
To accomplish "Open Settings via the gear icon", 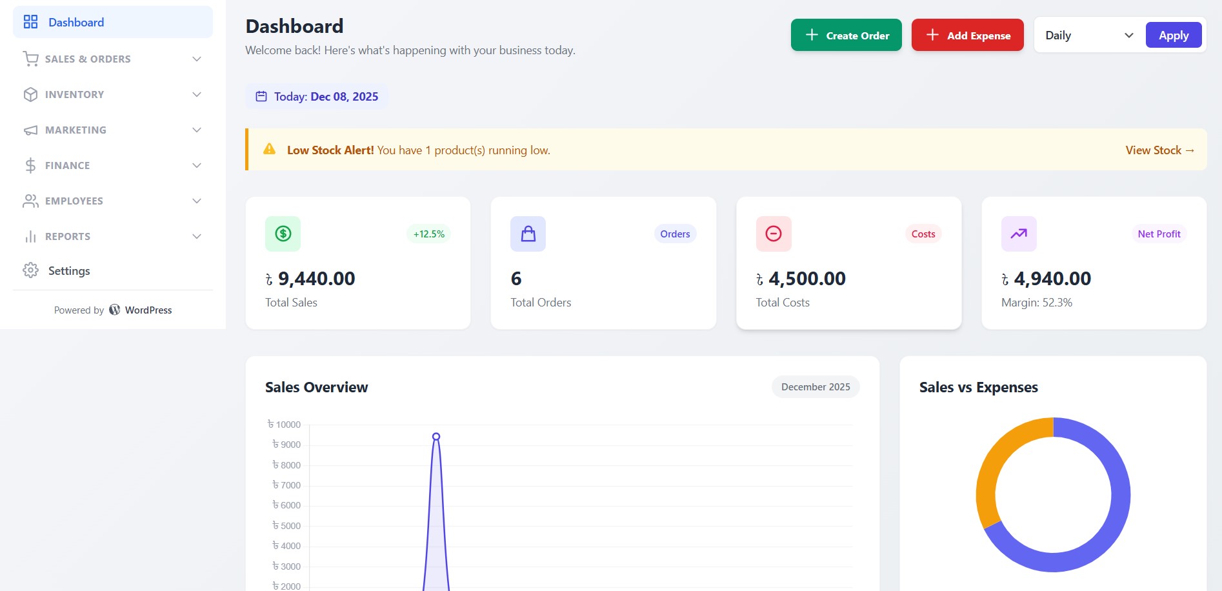I will (30, 270).
